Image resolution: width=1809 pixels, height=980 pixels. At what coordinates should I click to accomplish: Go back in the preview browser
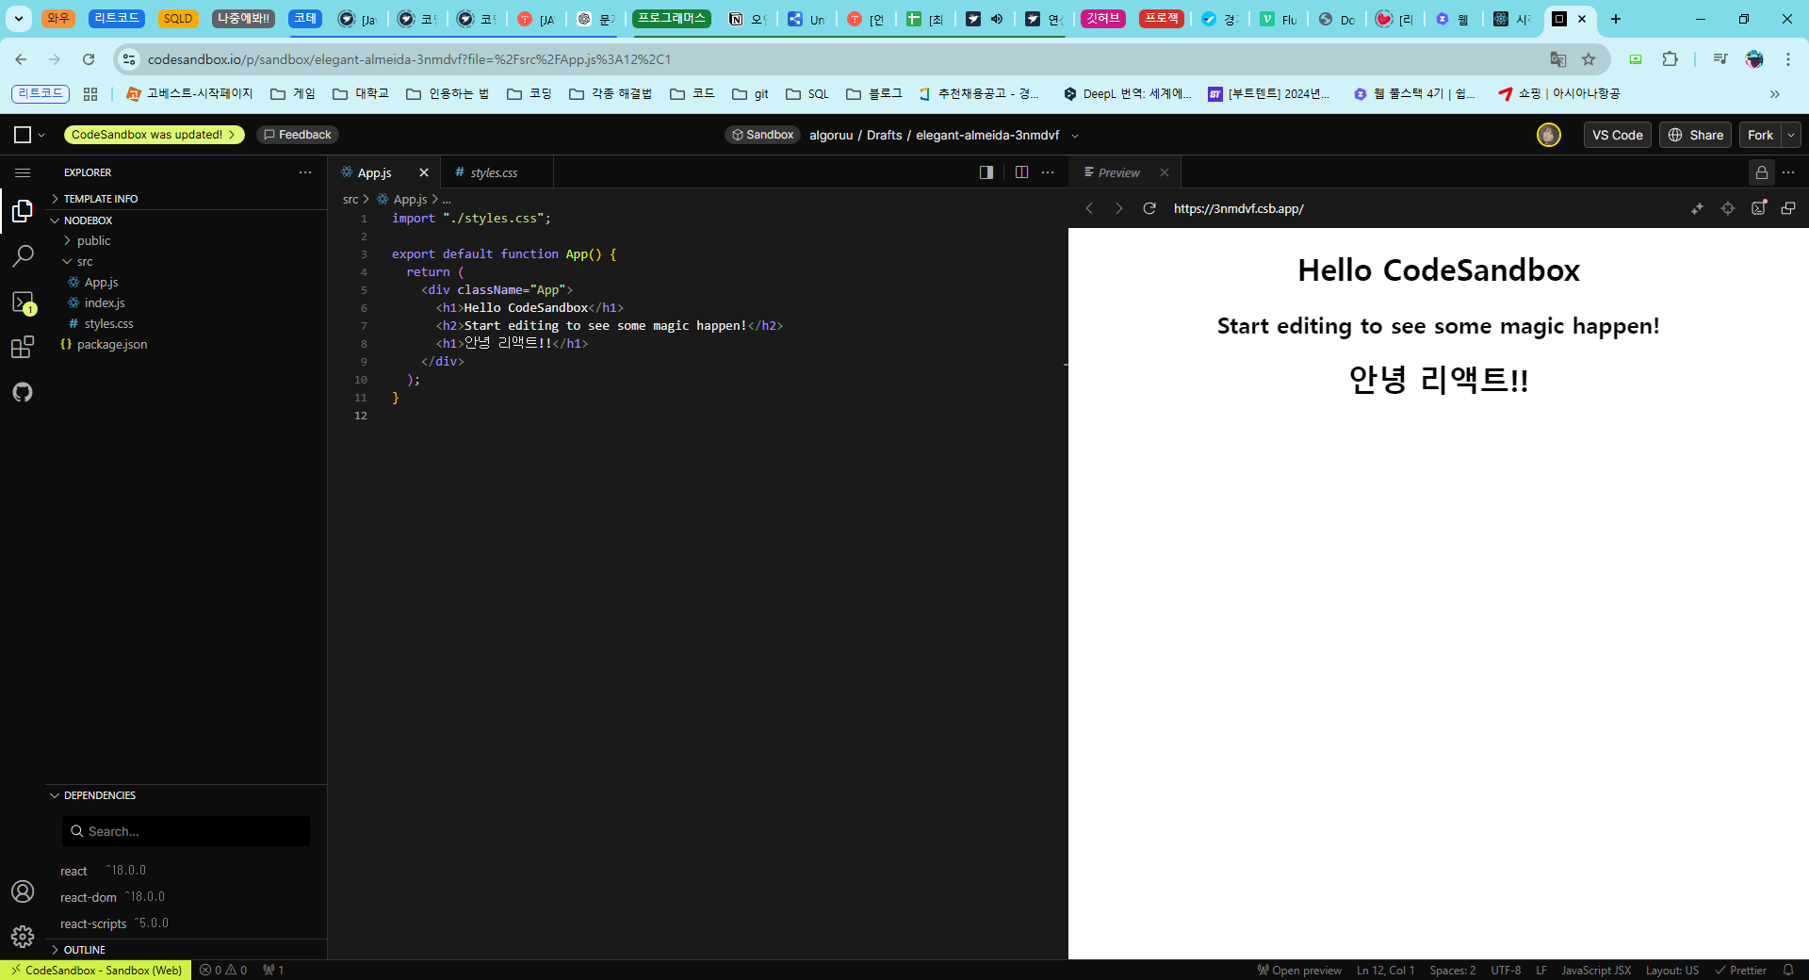coord(1089,208)
